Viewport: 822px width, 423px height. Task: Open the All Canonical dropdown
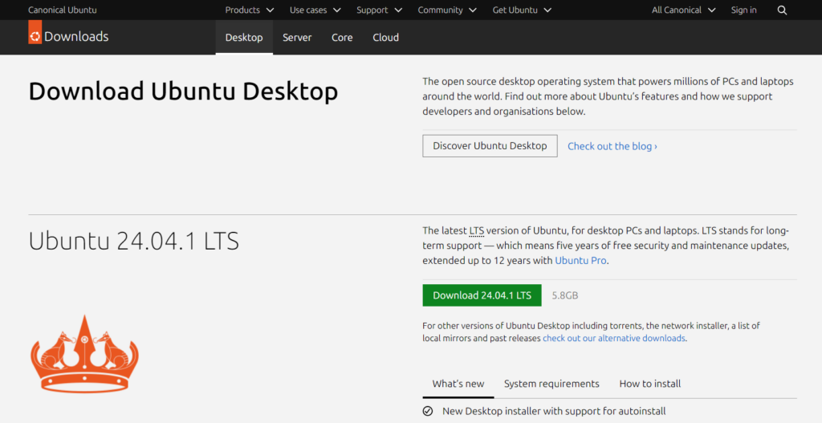[684, 10]
